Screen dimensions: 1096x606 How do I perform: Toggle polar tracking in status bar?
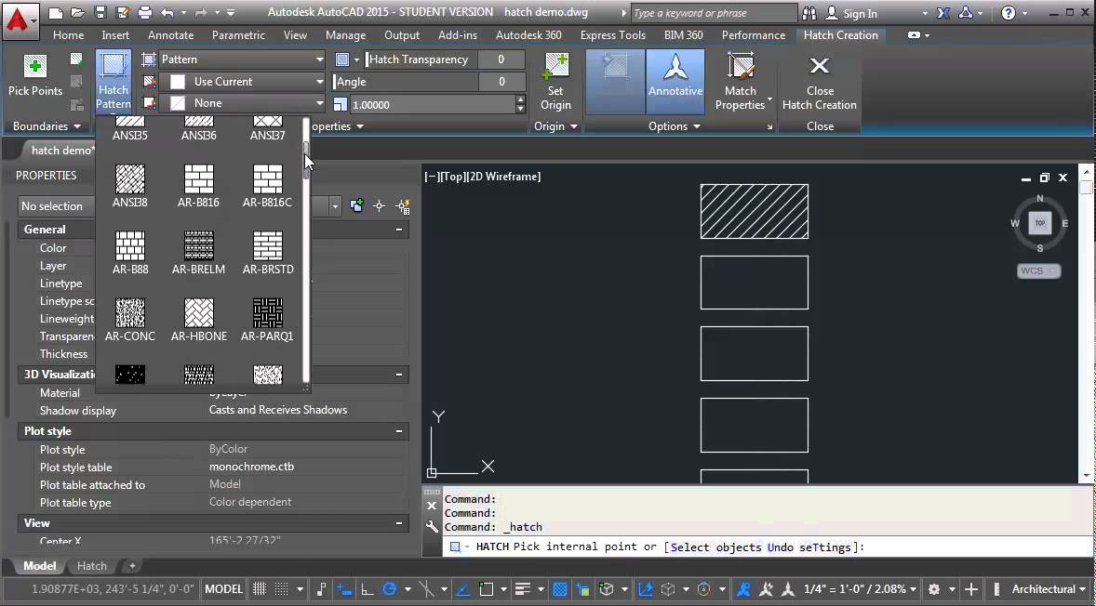point(389,589)
